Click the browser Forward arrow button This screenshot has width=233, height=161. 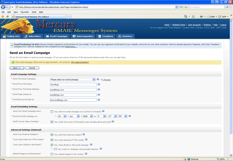point(8,7)
